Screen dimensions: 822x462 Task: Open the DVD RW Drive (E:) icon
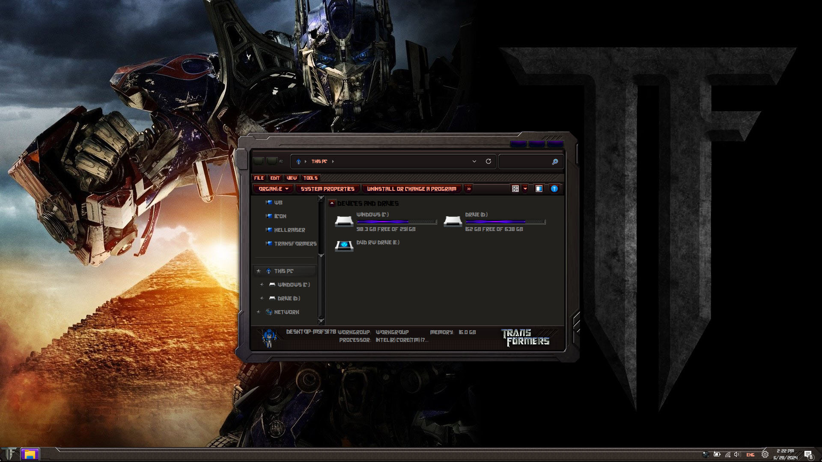[x=344, y=246]
